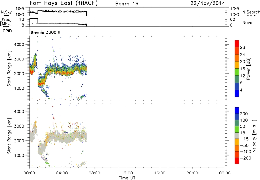Click the Freq. [MHz] axis label
Screen dimensions: 260x180
coord(6,22)
